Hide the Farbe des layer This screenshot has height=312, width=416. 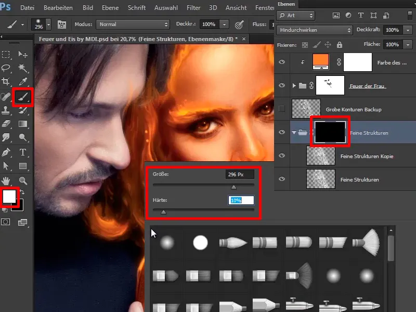click(282, 62)
